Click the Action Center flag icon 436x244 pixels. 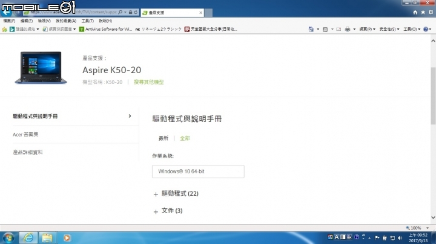point(377,238)
